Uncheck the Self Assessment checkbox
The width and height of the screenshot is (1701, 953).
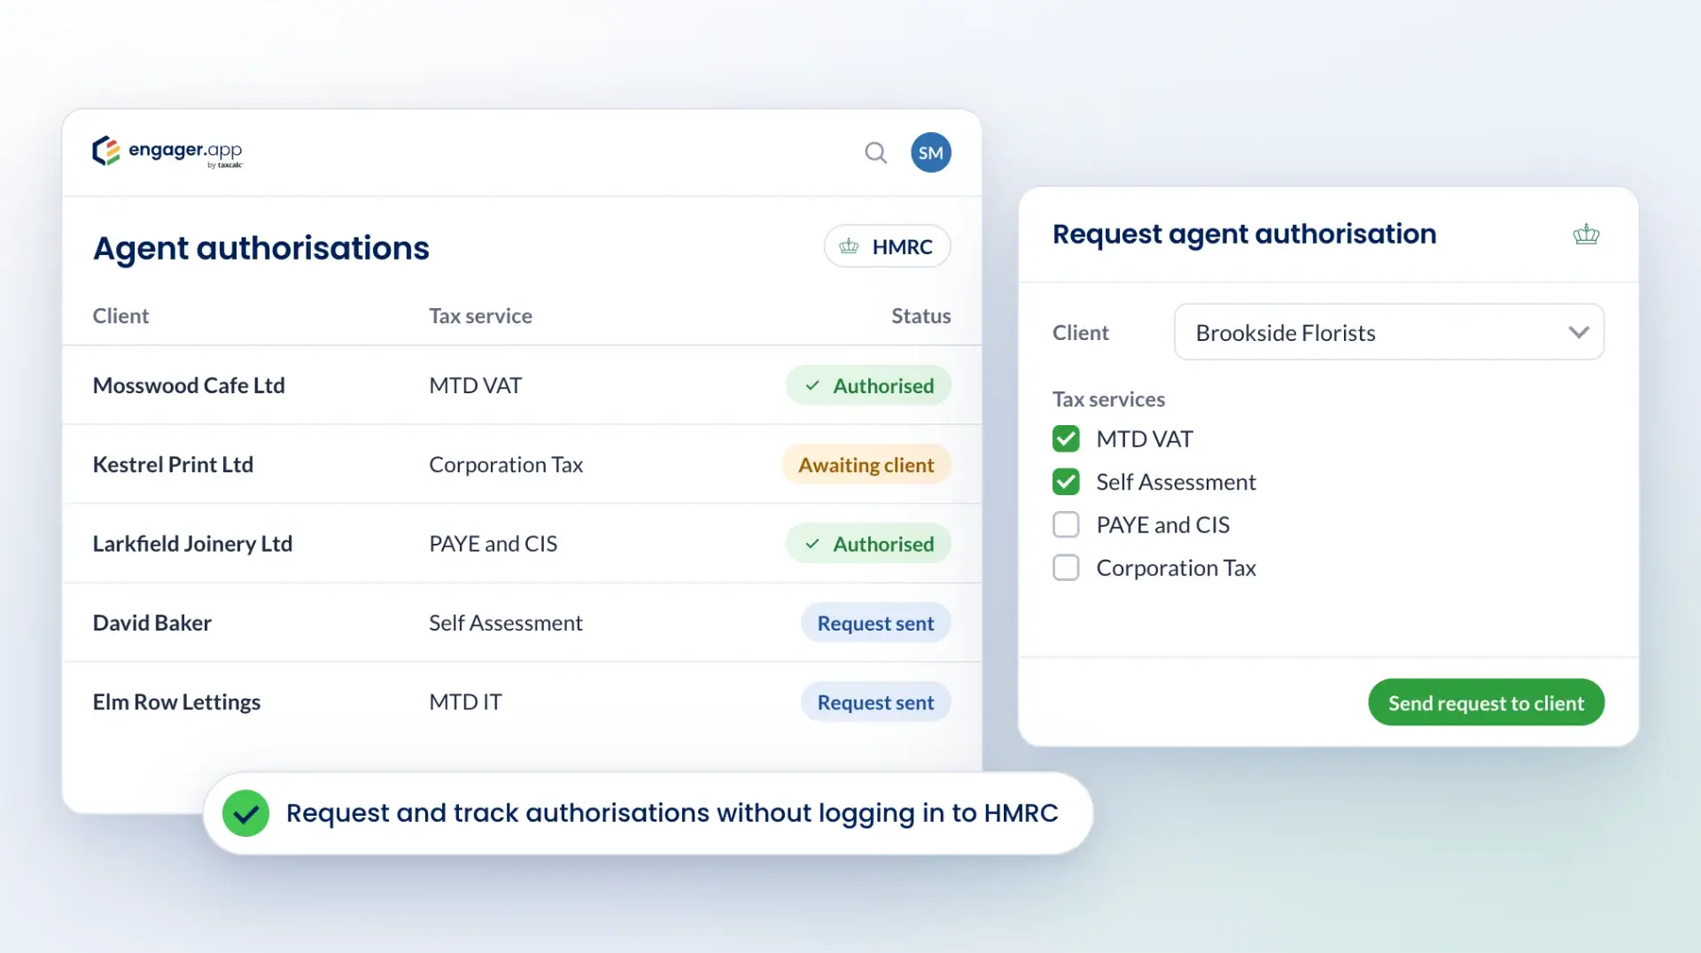1066,482
